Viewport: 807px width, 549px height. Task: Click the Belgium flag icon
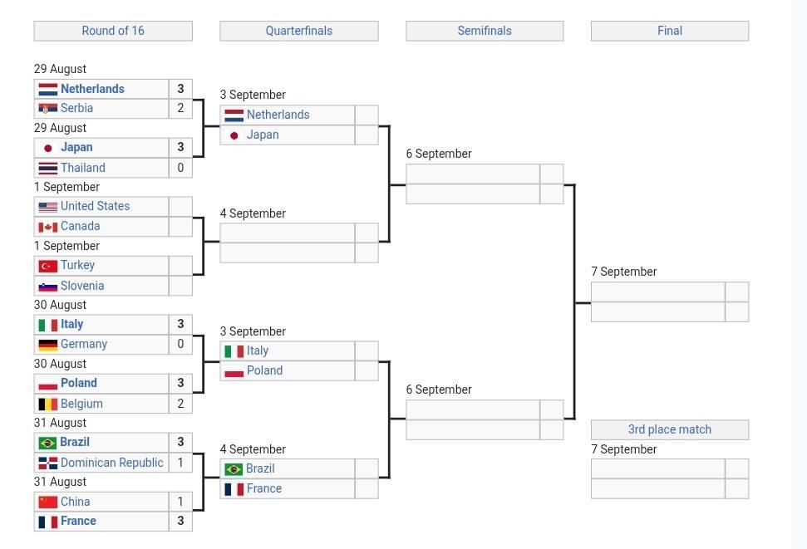coord(48,404)
